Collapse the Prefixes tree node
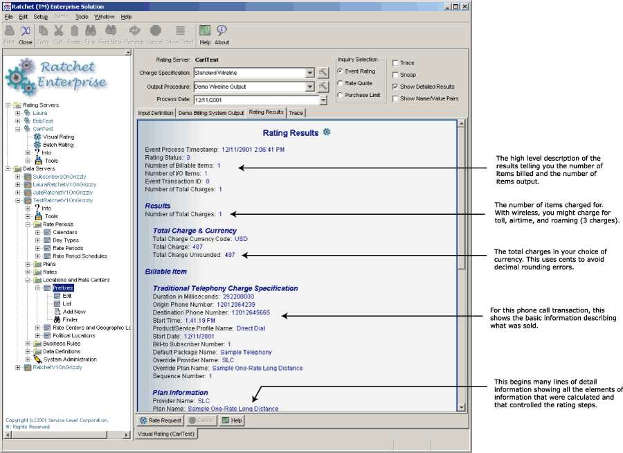The image size is (623, 453). coord(38,288)
